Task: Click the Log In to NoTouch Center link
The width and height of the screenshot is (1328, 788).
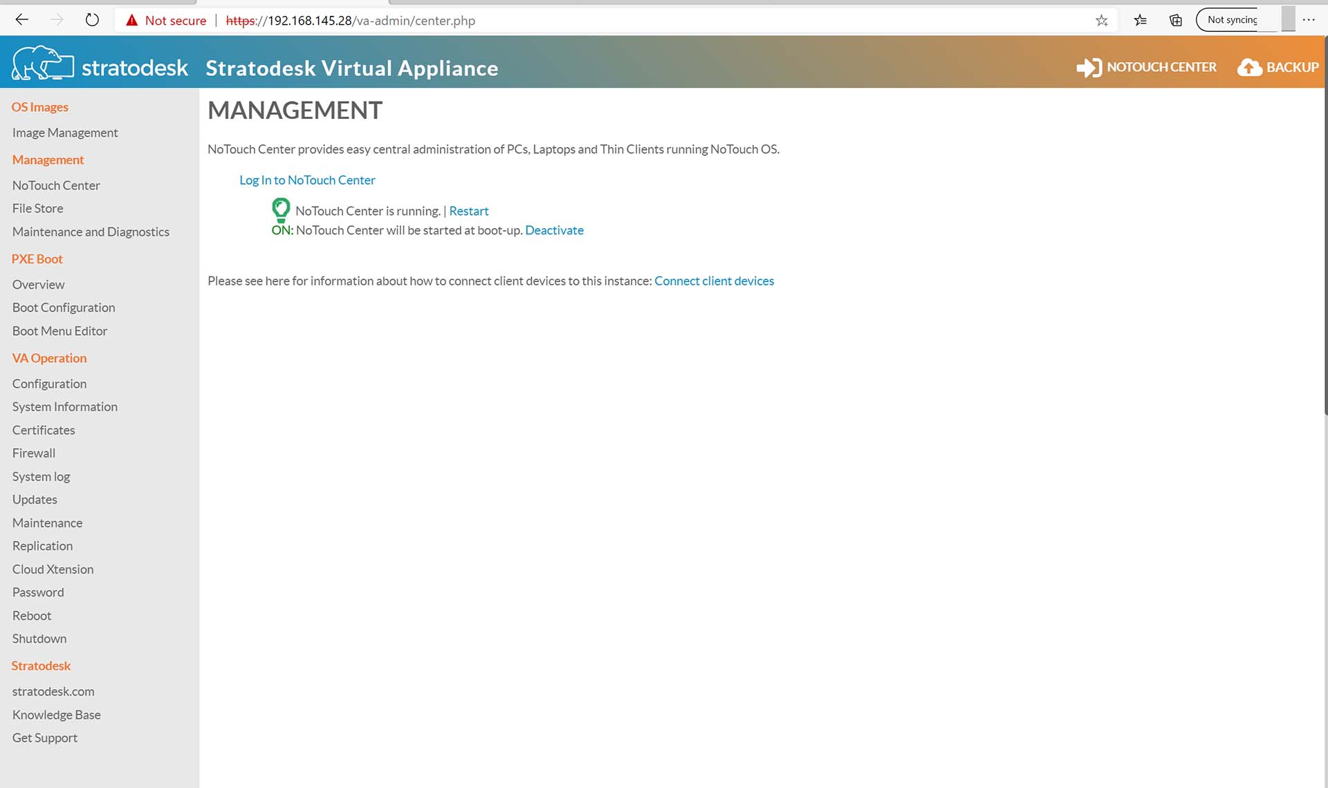Action: point(307,180)
